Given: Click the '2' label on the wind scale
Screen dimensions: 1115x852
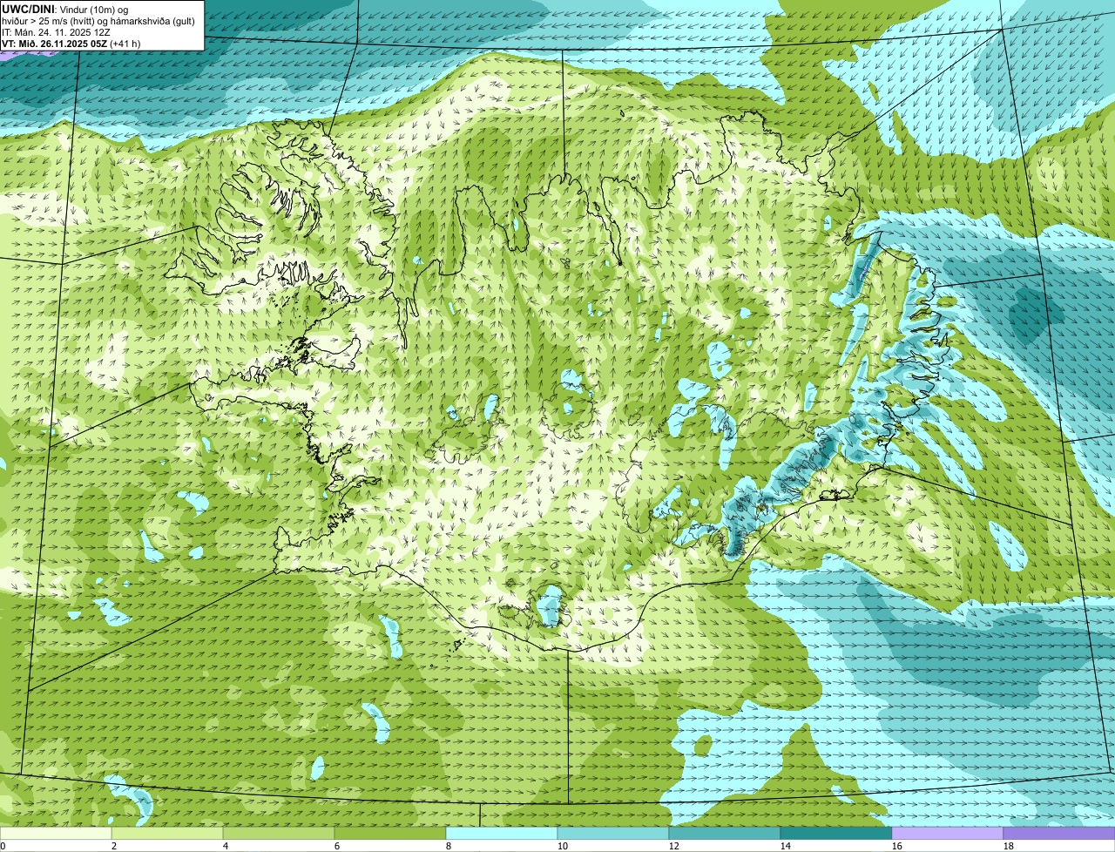Looking at the screenshot, I should point(114,846).
